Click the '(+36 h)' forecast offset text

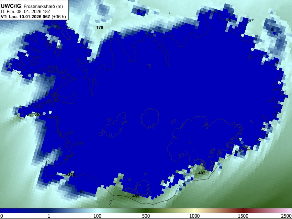coord(59,16)
